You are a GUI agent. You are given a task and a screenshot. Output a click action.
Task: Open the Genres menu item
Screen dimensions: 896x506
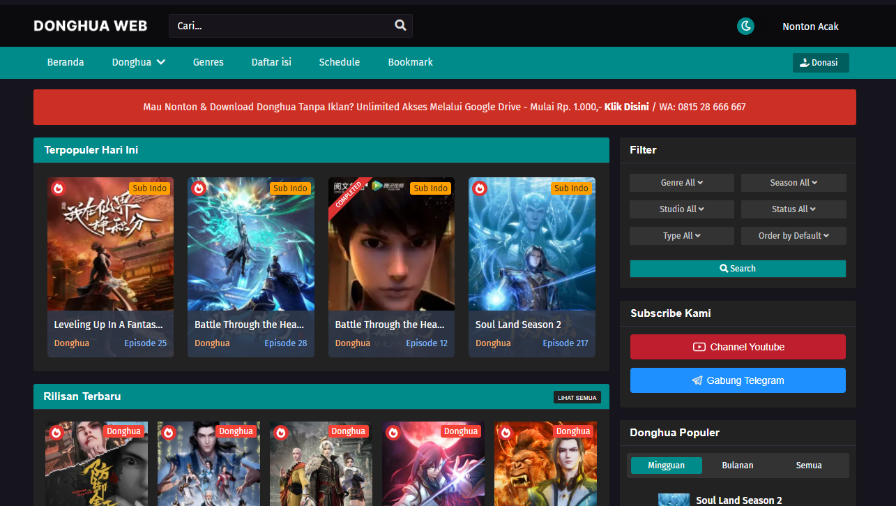[208, 62]
